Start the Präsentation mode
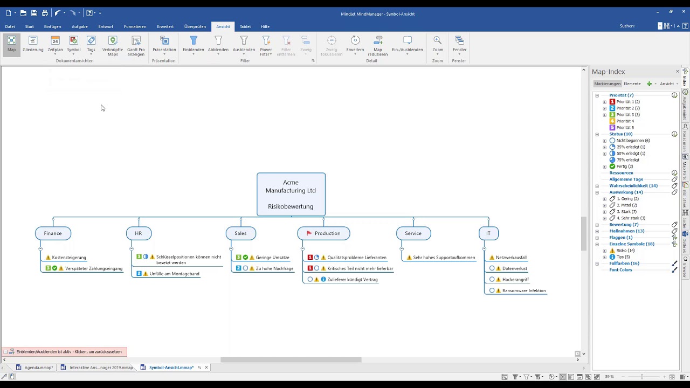690x388 pixels. (164, 45)
